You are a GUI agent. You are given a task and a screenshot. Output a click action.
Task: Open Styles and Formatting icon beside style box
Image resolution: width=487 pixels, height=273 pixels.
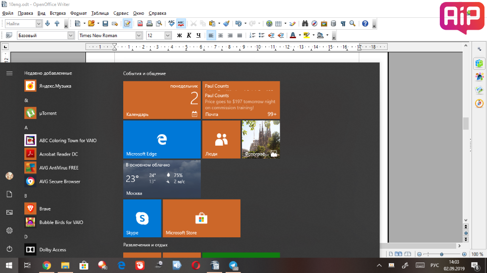(9, 35)
